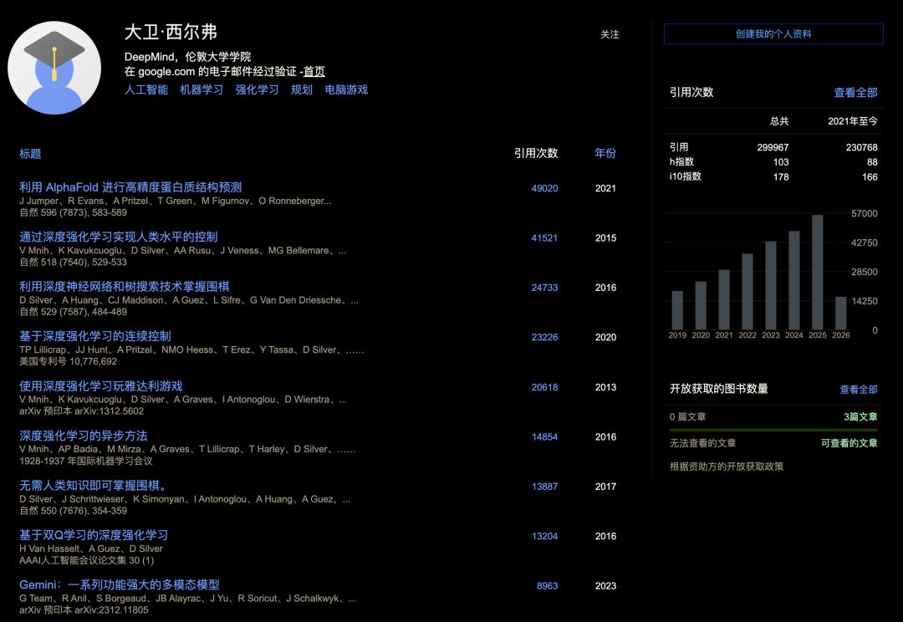Click the 总共 column header
The height and width of the screenshot is (622, 903).
(x=779, y=121)
